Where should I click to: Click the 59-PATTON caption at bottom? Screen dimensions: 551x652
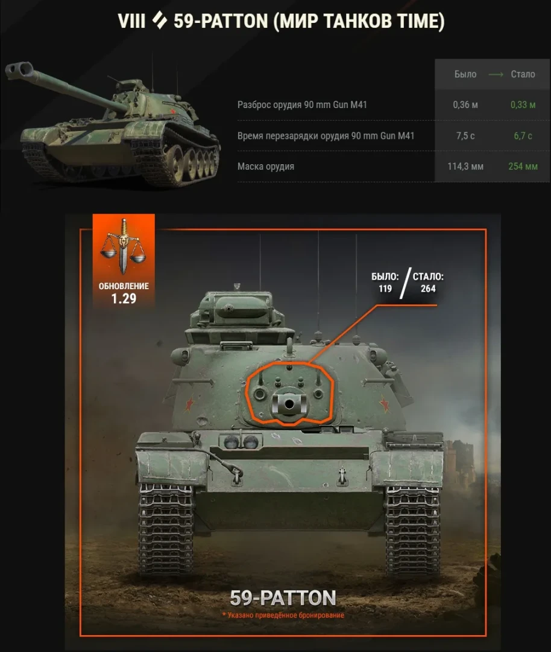283,598
